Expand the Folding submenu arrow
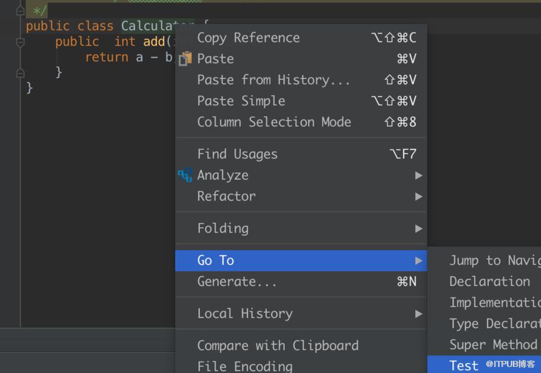541x373 pixels. click(419, 228)
